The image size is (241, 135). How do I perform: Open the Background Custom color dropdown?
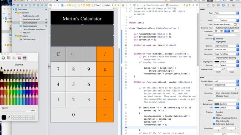tap(226, 104)
